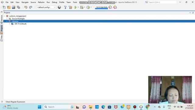Open Google Chrome from the taskbar

(x=147, y=107)
